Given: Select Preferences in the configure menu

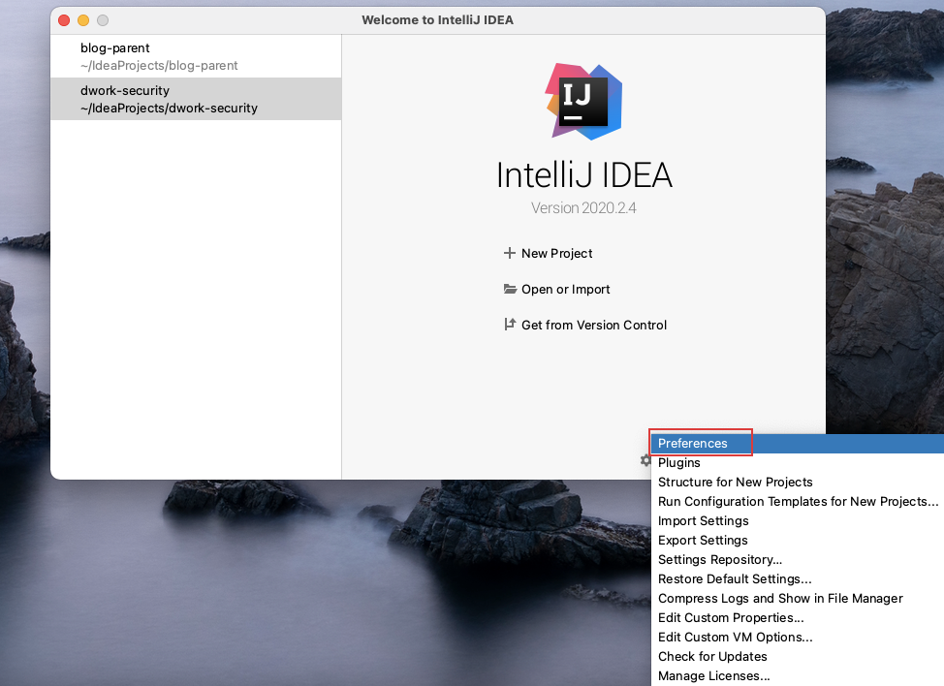Looking at the screenshot, I should [x=797, y=444].
